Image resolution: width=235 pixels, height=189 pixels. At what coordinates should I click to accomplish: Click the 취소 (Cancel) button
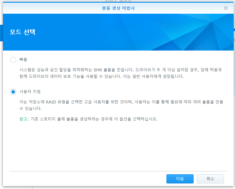click(x=210, y=179)
